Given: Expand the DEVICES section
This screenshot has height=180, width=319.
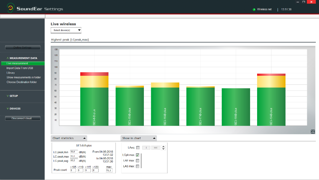Looking at the screenshot, I should [15, 109].
